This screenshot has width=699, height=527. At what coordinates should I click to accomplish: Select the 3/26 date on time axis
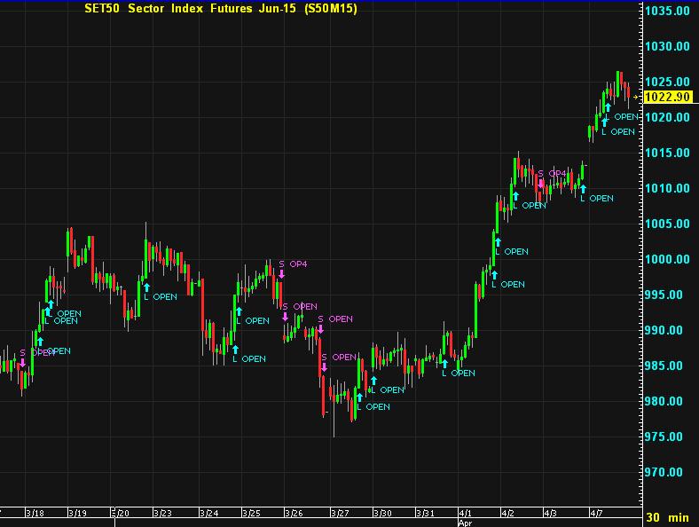pos(295,513)
